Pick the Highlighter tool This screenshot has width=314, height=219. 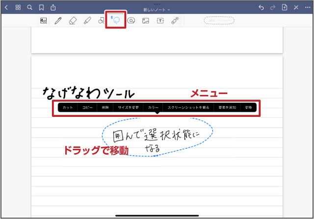tap(87, 21)
